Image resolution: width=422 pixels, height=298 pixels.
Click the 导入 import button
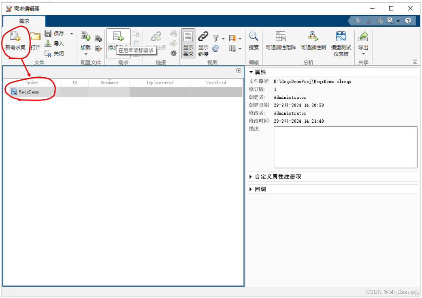point(54,44)
